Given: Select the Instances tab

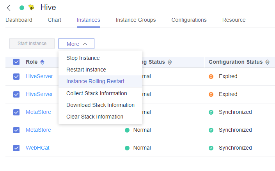Looking at the screenshot, I should (x=89, y=20).
